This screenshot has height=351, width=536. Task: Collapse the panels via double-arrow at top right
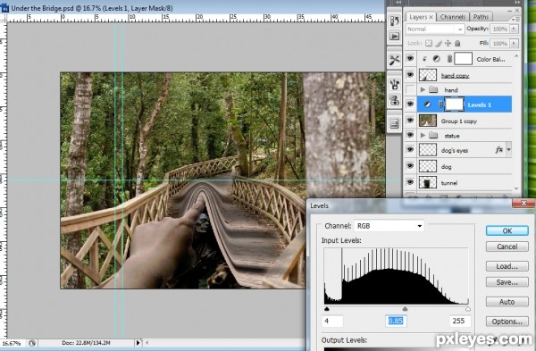click(517, 3)
